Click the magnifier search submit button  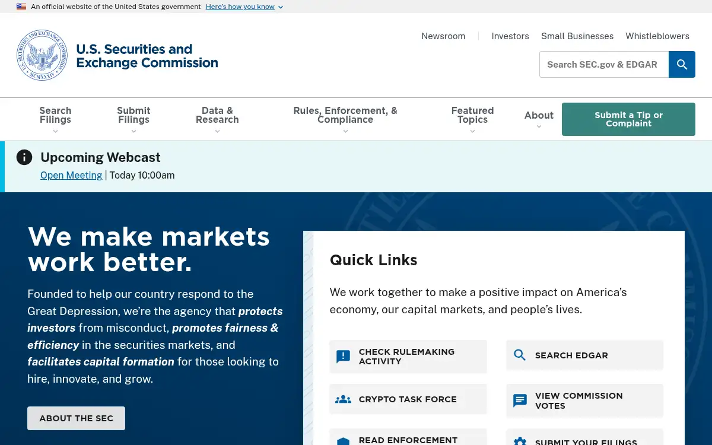(x=682, y=64)
